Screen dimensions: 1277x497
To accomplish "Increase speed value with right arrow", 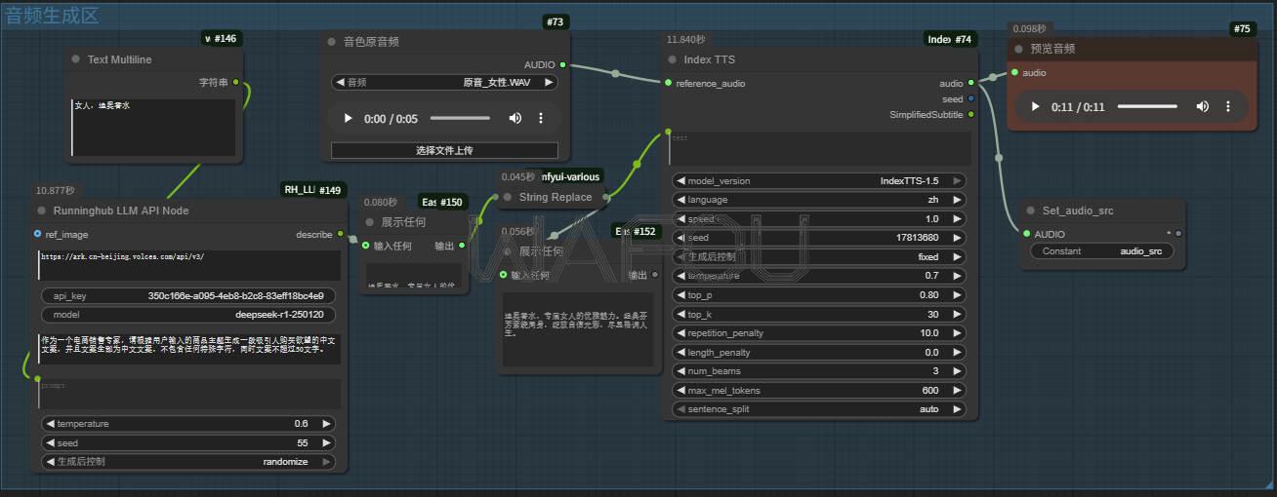I will [x=958, y=219].
